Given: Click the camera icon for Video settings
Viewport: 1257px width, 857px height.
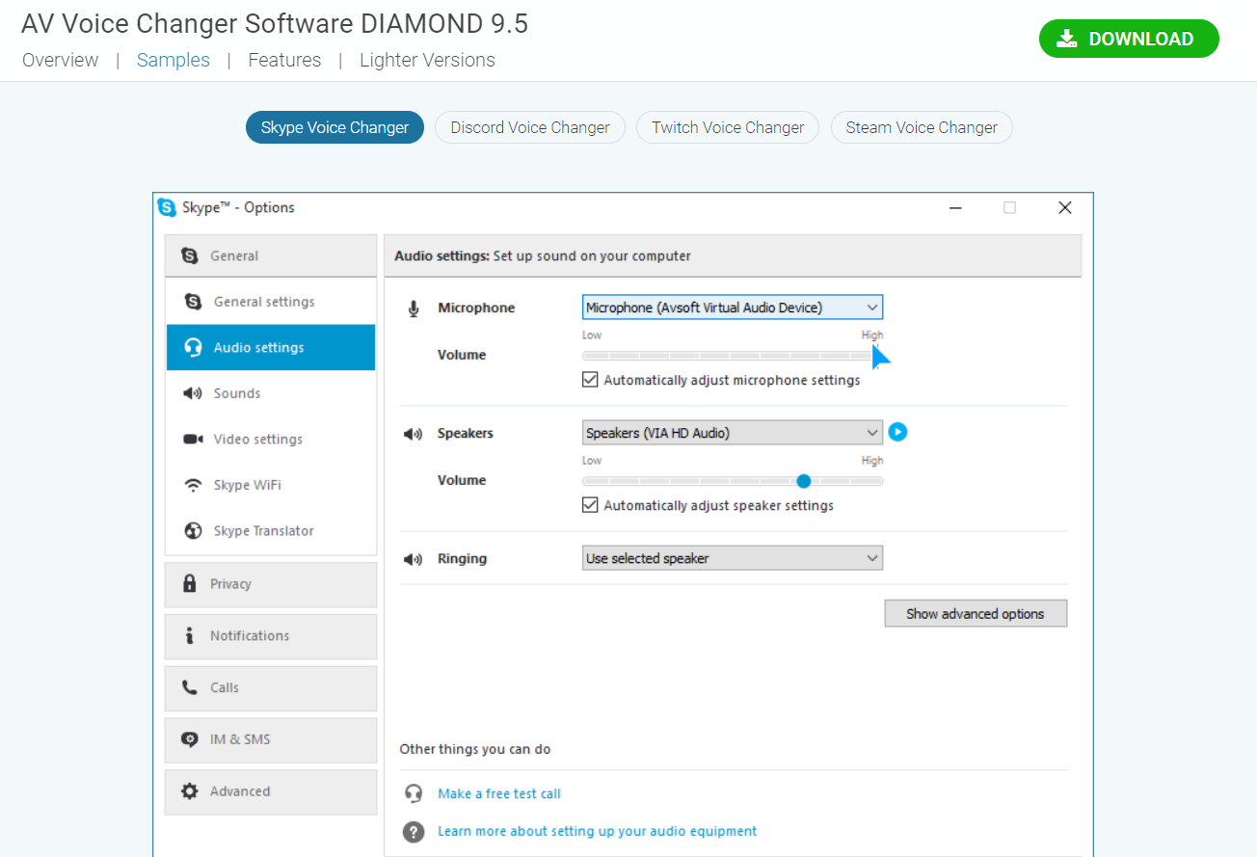Looking at the screenshot, I should tap(193, 440).
